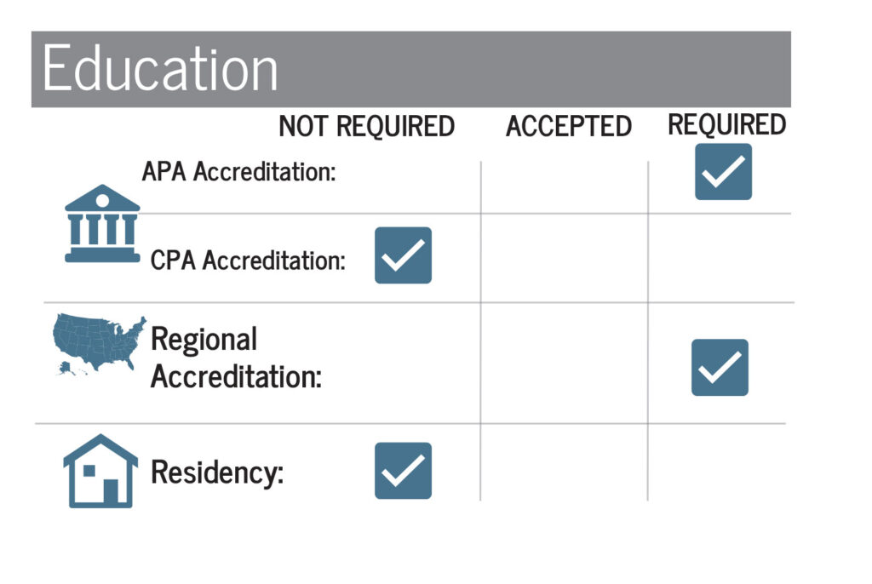
Task: Click the empty Required cell for Residency
Action: [717, 462]
